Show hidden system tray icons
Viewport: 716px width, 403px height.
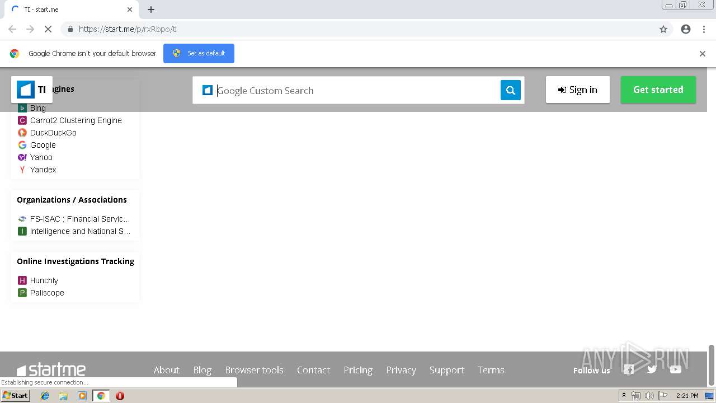click(624, 396)
